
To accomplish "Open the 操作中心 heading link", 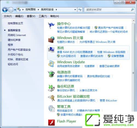I will coord(64,24).
